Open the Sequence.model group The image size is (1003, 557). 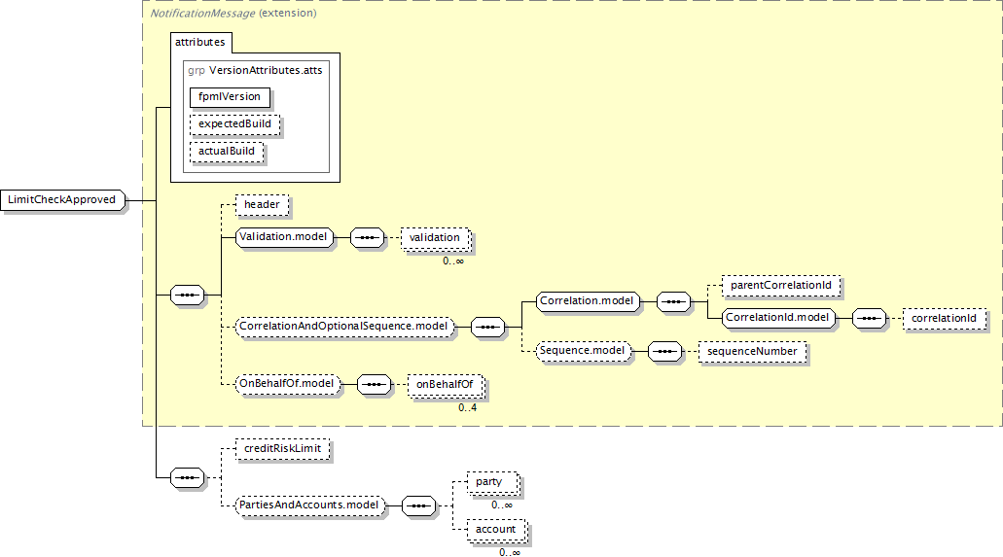pos(583,351)
